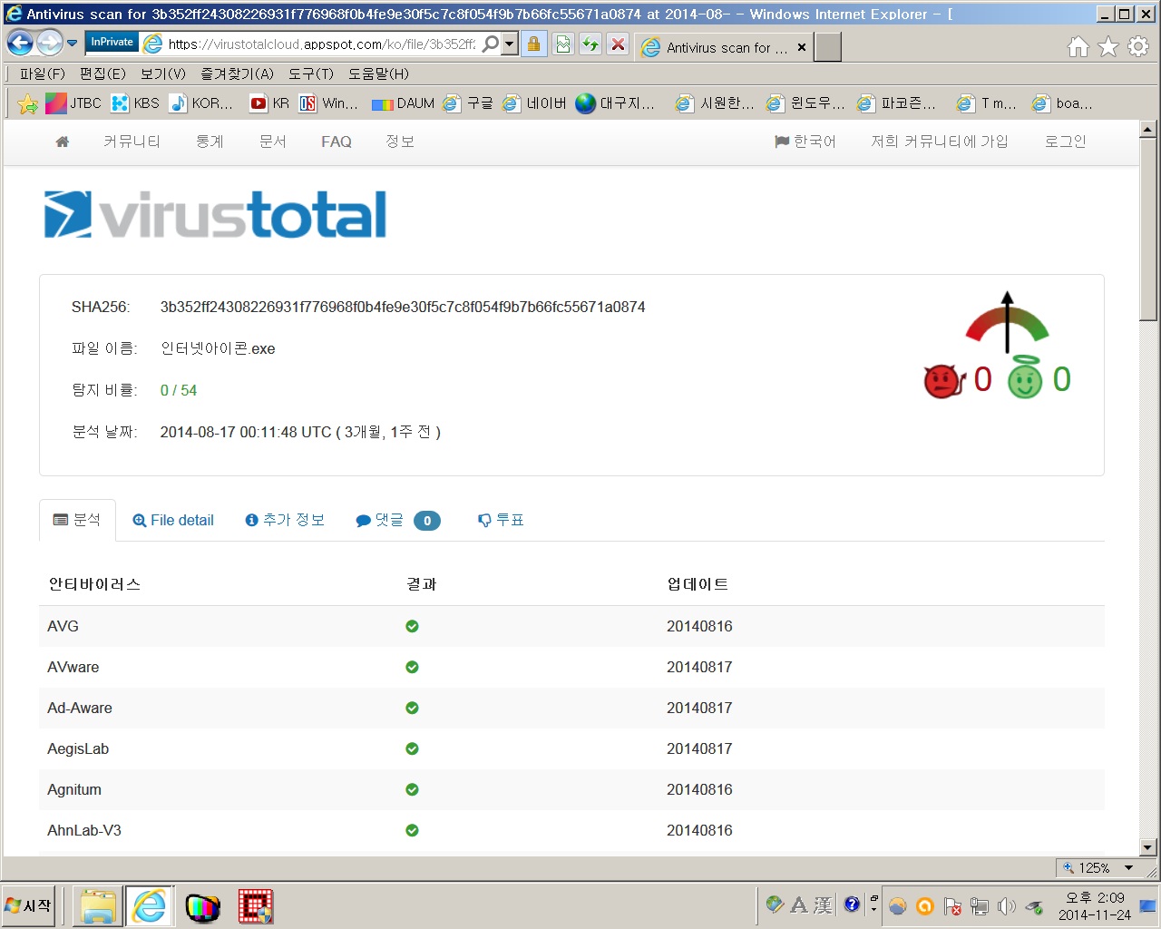Click the search magnifier in address bar
This screenshot has width=1161, height=929.
click(x=490, y=44)
